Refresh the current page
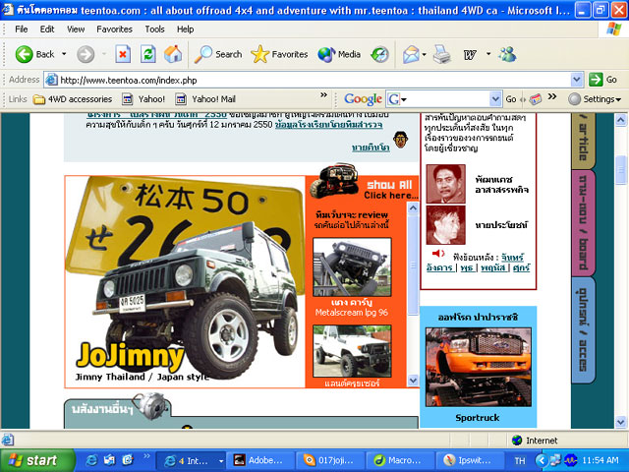 [148, 54]
